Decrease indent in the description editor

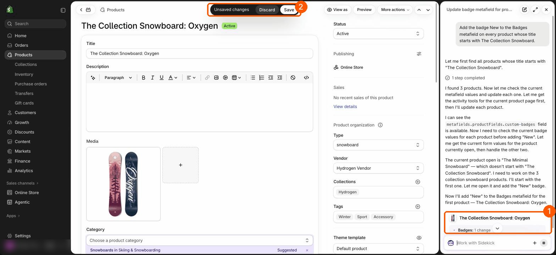[271, 78]
